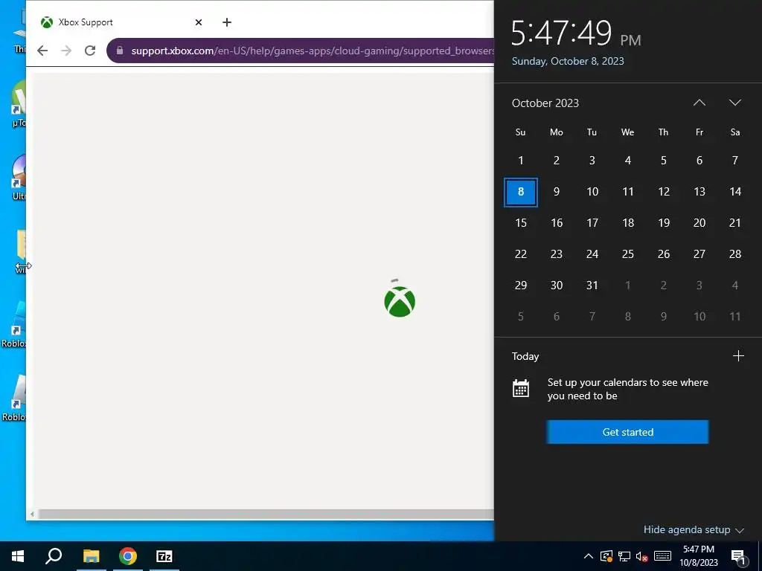Viewport: 762px width, 571px height.
Task: Click the Sunday, October 8, 2023 date link
Action: click(x=568, y=61)
